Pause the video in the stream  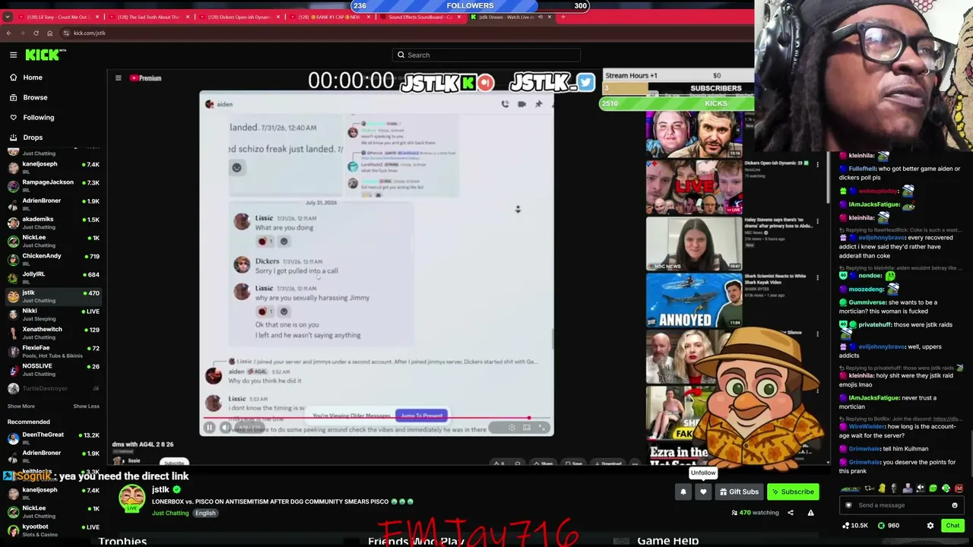(x=209, y=428)
